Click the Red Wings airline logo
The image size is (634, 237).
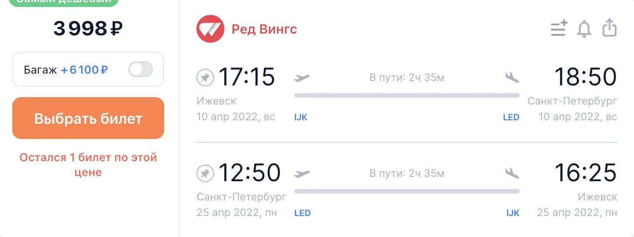[x=210, y=29]
